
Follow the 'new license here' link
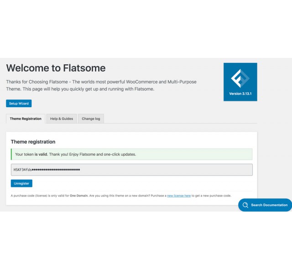pos(179,196)
